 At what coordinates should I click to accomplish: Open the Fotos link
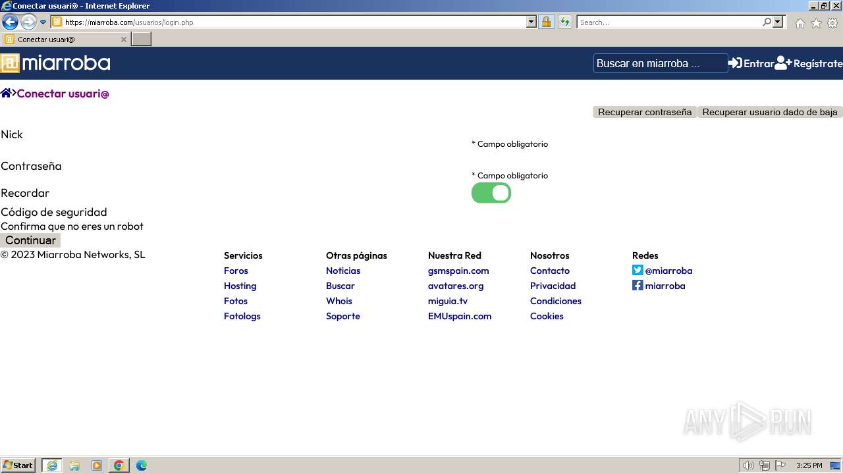coord(236,301)
